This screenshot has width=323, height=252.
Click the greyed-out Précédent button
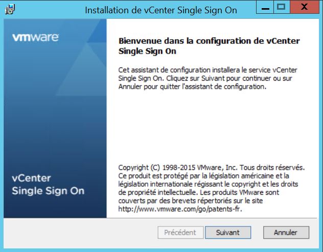(180, 233)
